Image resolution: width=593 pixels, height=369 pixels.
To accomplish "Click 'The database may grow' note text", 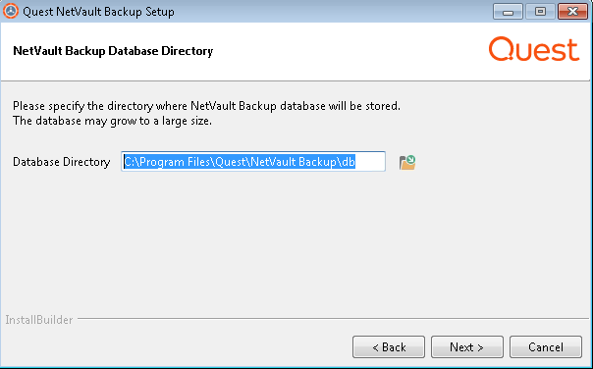I will coord(112,121).
